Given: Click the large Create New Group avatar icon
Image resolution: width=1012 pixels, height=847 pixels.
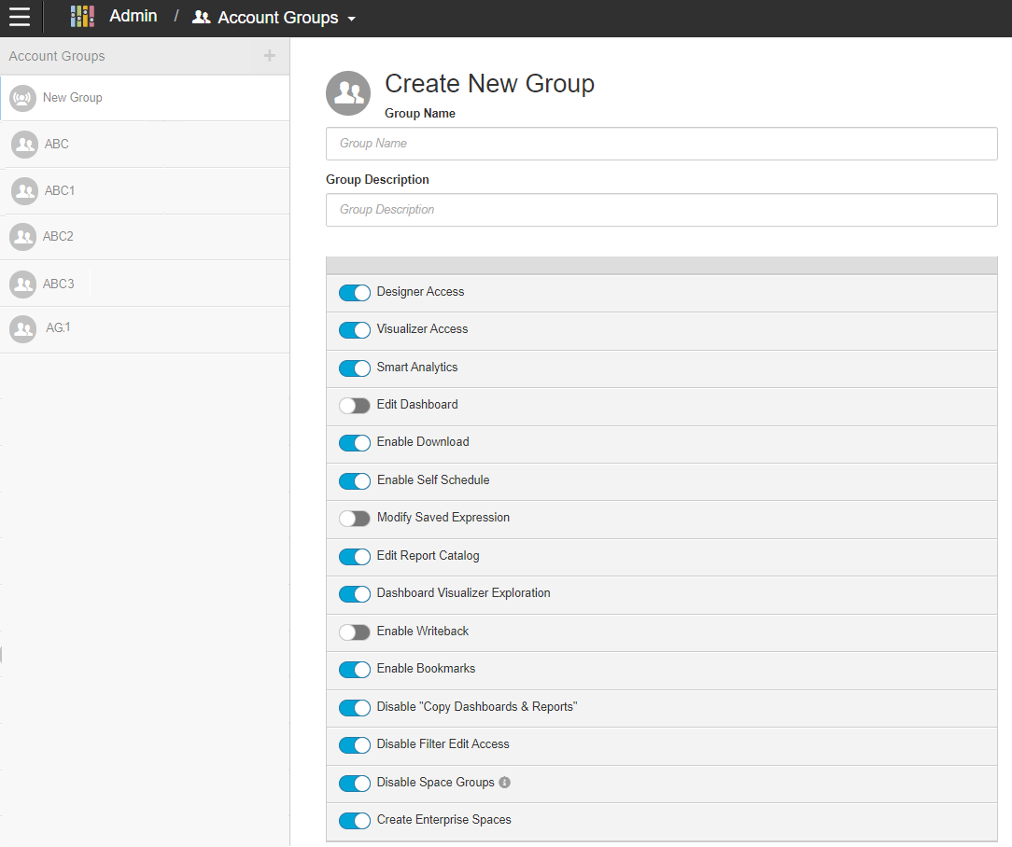Looking at the screenshot, I should tap(348, 93).
